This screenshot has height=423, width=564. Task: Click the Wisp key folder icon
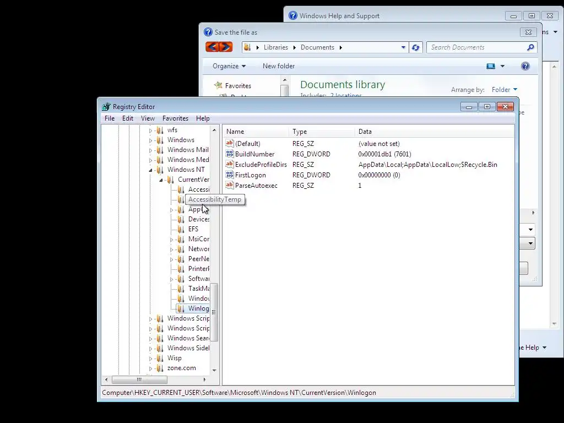click(x=160, y=358)
